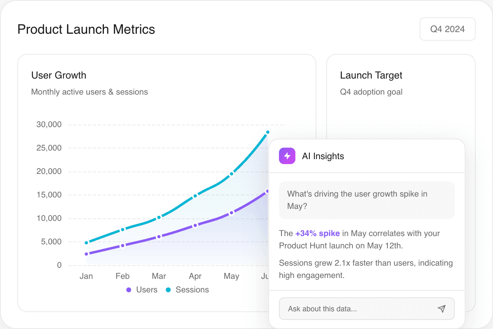Select the Sessions data point for May

[x=231, y=174]
